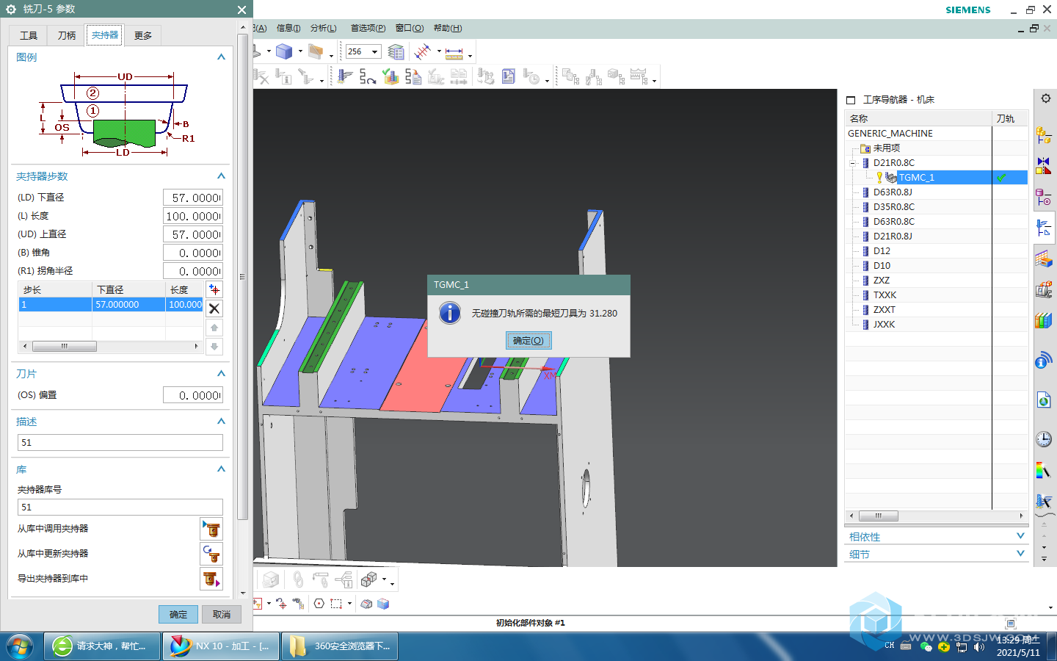Switch to the 更多 tab
The height and width of the screenshot is (661, 1057).
pos(143,35)
